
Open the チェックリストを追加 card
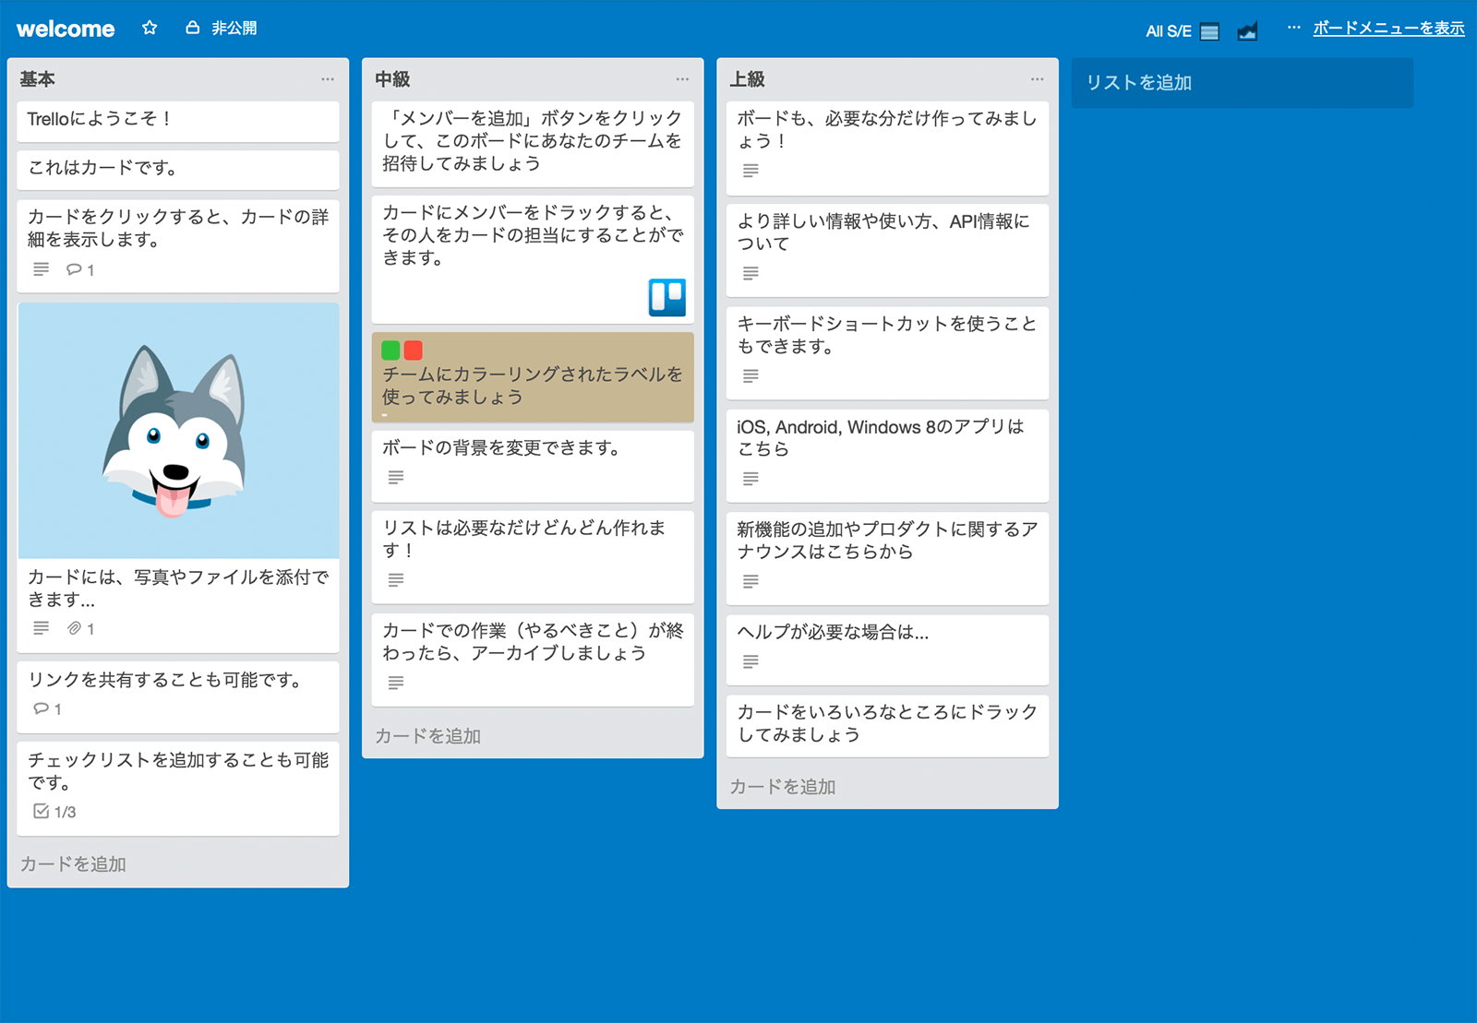(178, 789)
